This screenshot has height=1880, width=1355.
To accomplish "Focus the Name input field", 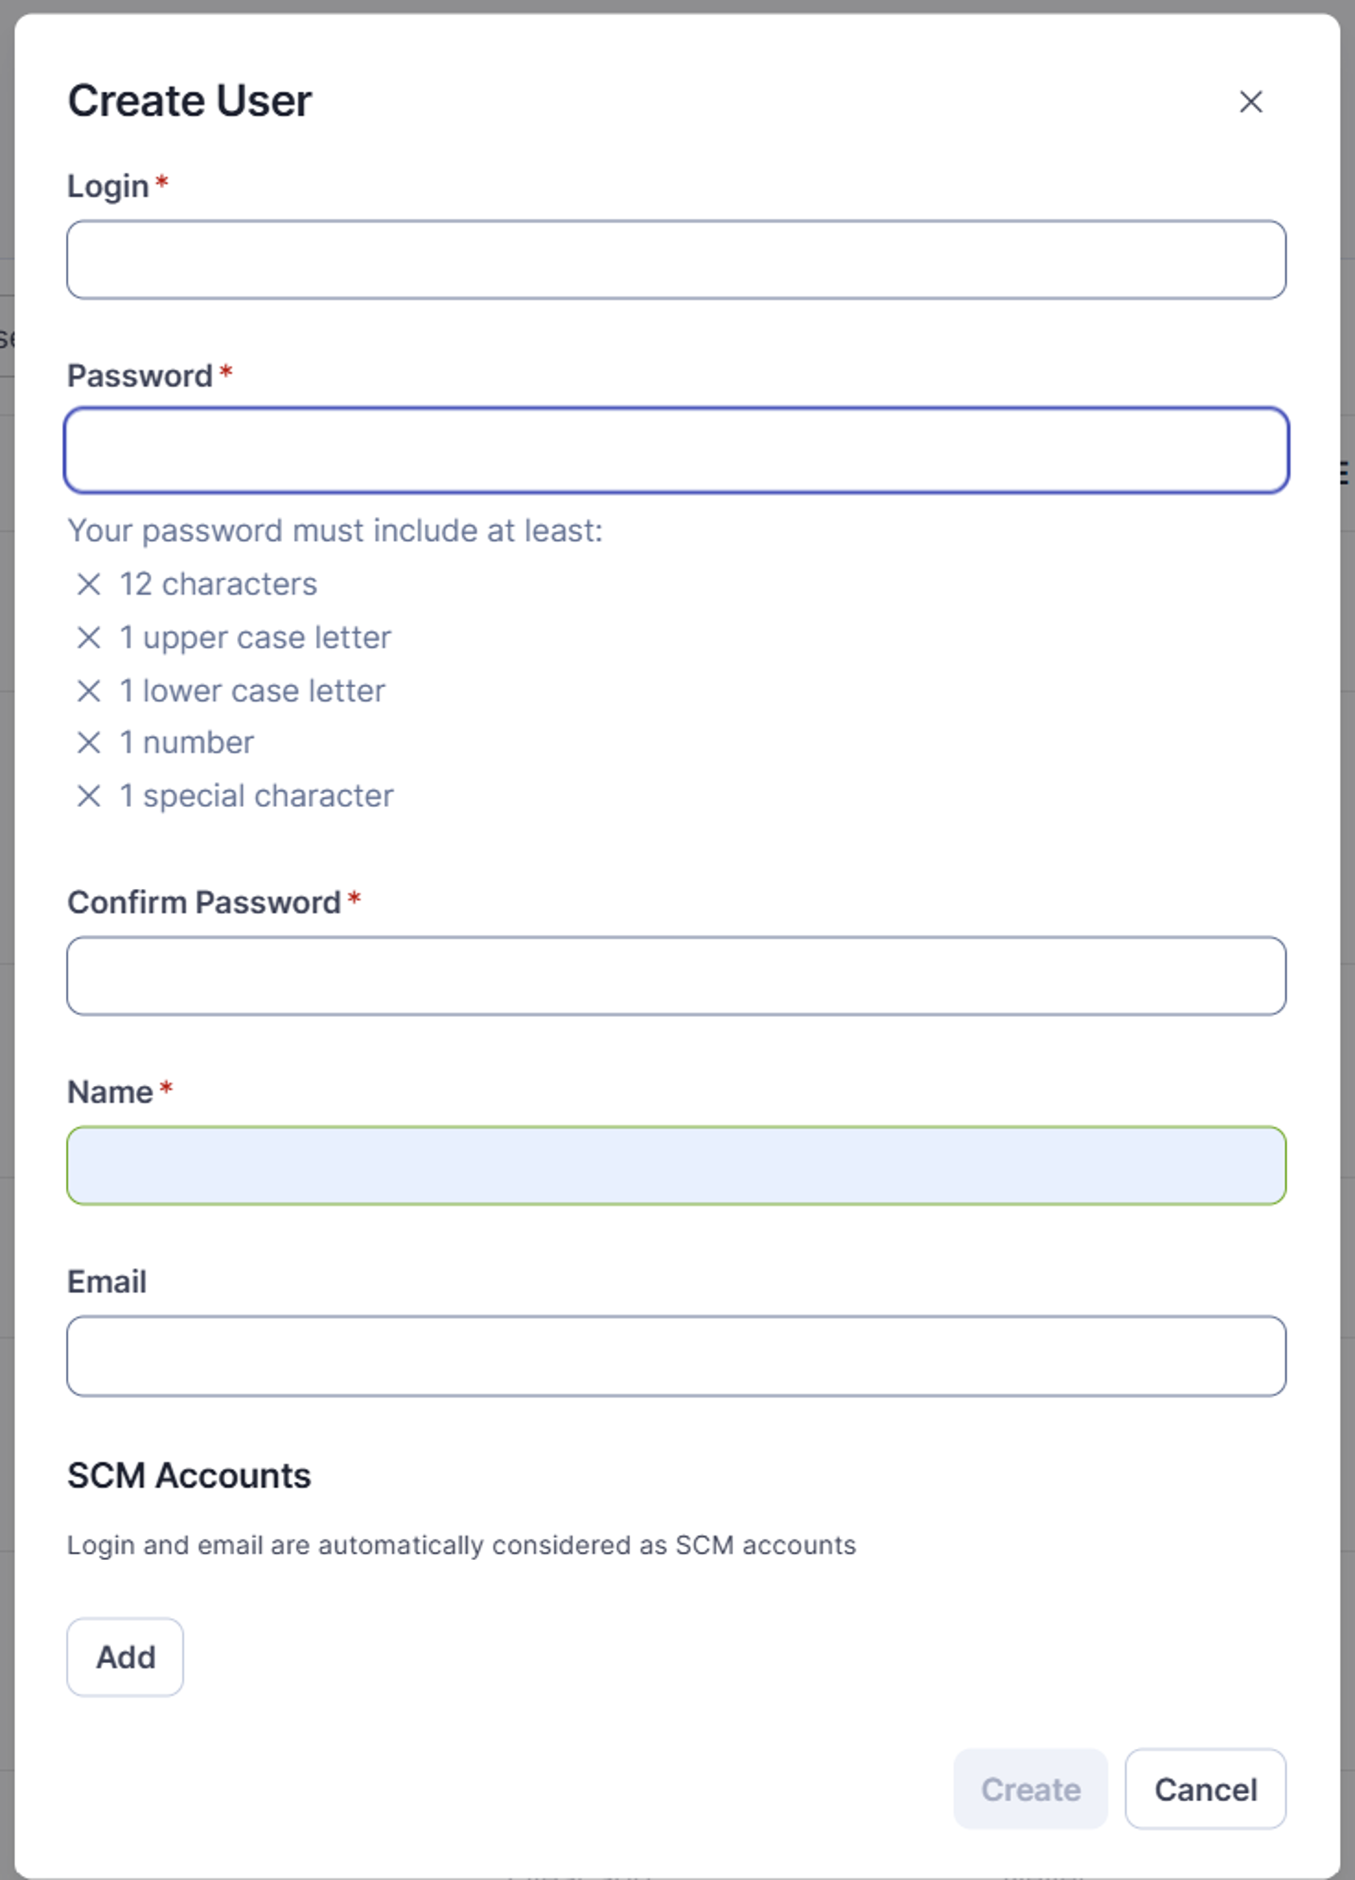I will (676, 1165).
